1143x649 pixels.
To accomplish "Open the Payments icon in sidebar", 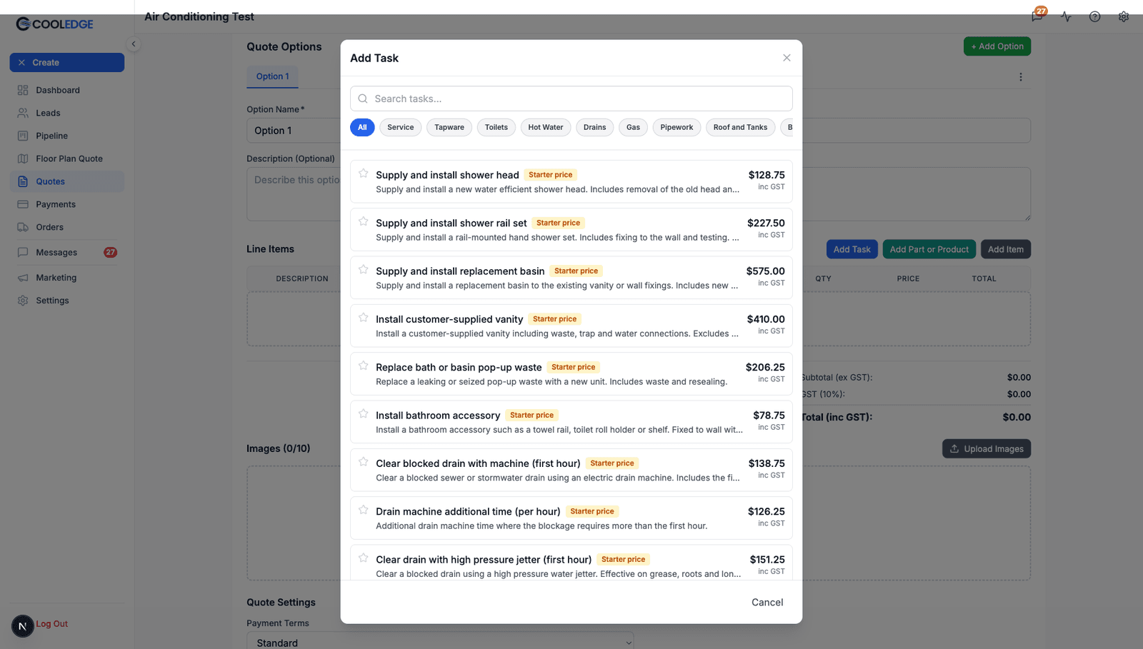I will click(23, 204).
